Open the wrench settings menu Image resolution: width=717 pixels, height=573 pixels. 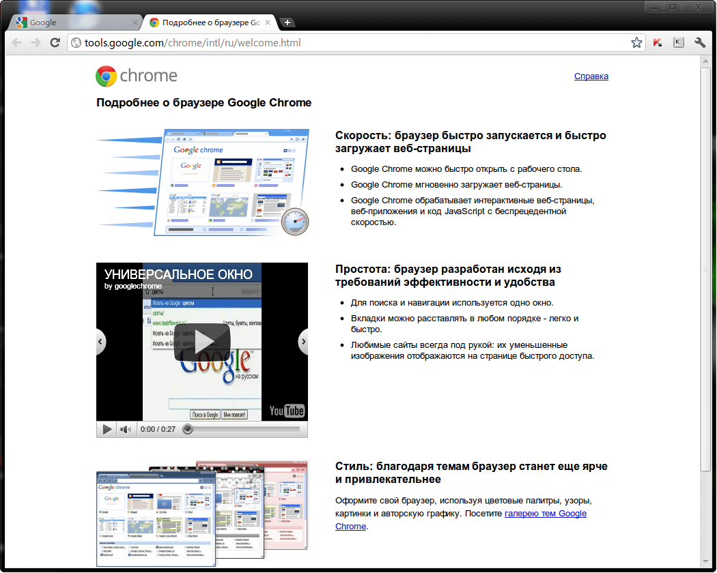coord(700,42)
